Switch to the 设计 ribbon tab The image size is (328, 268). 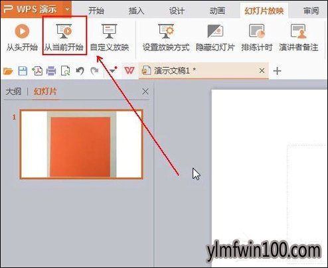(x=177, y=11)
